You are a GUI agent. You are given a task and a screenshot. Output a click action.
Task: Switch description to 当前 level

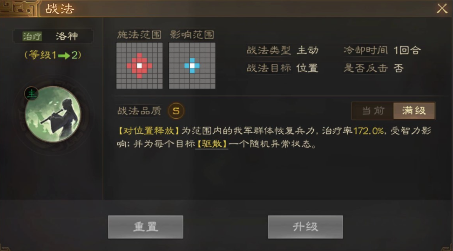[x=372, y=111]
